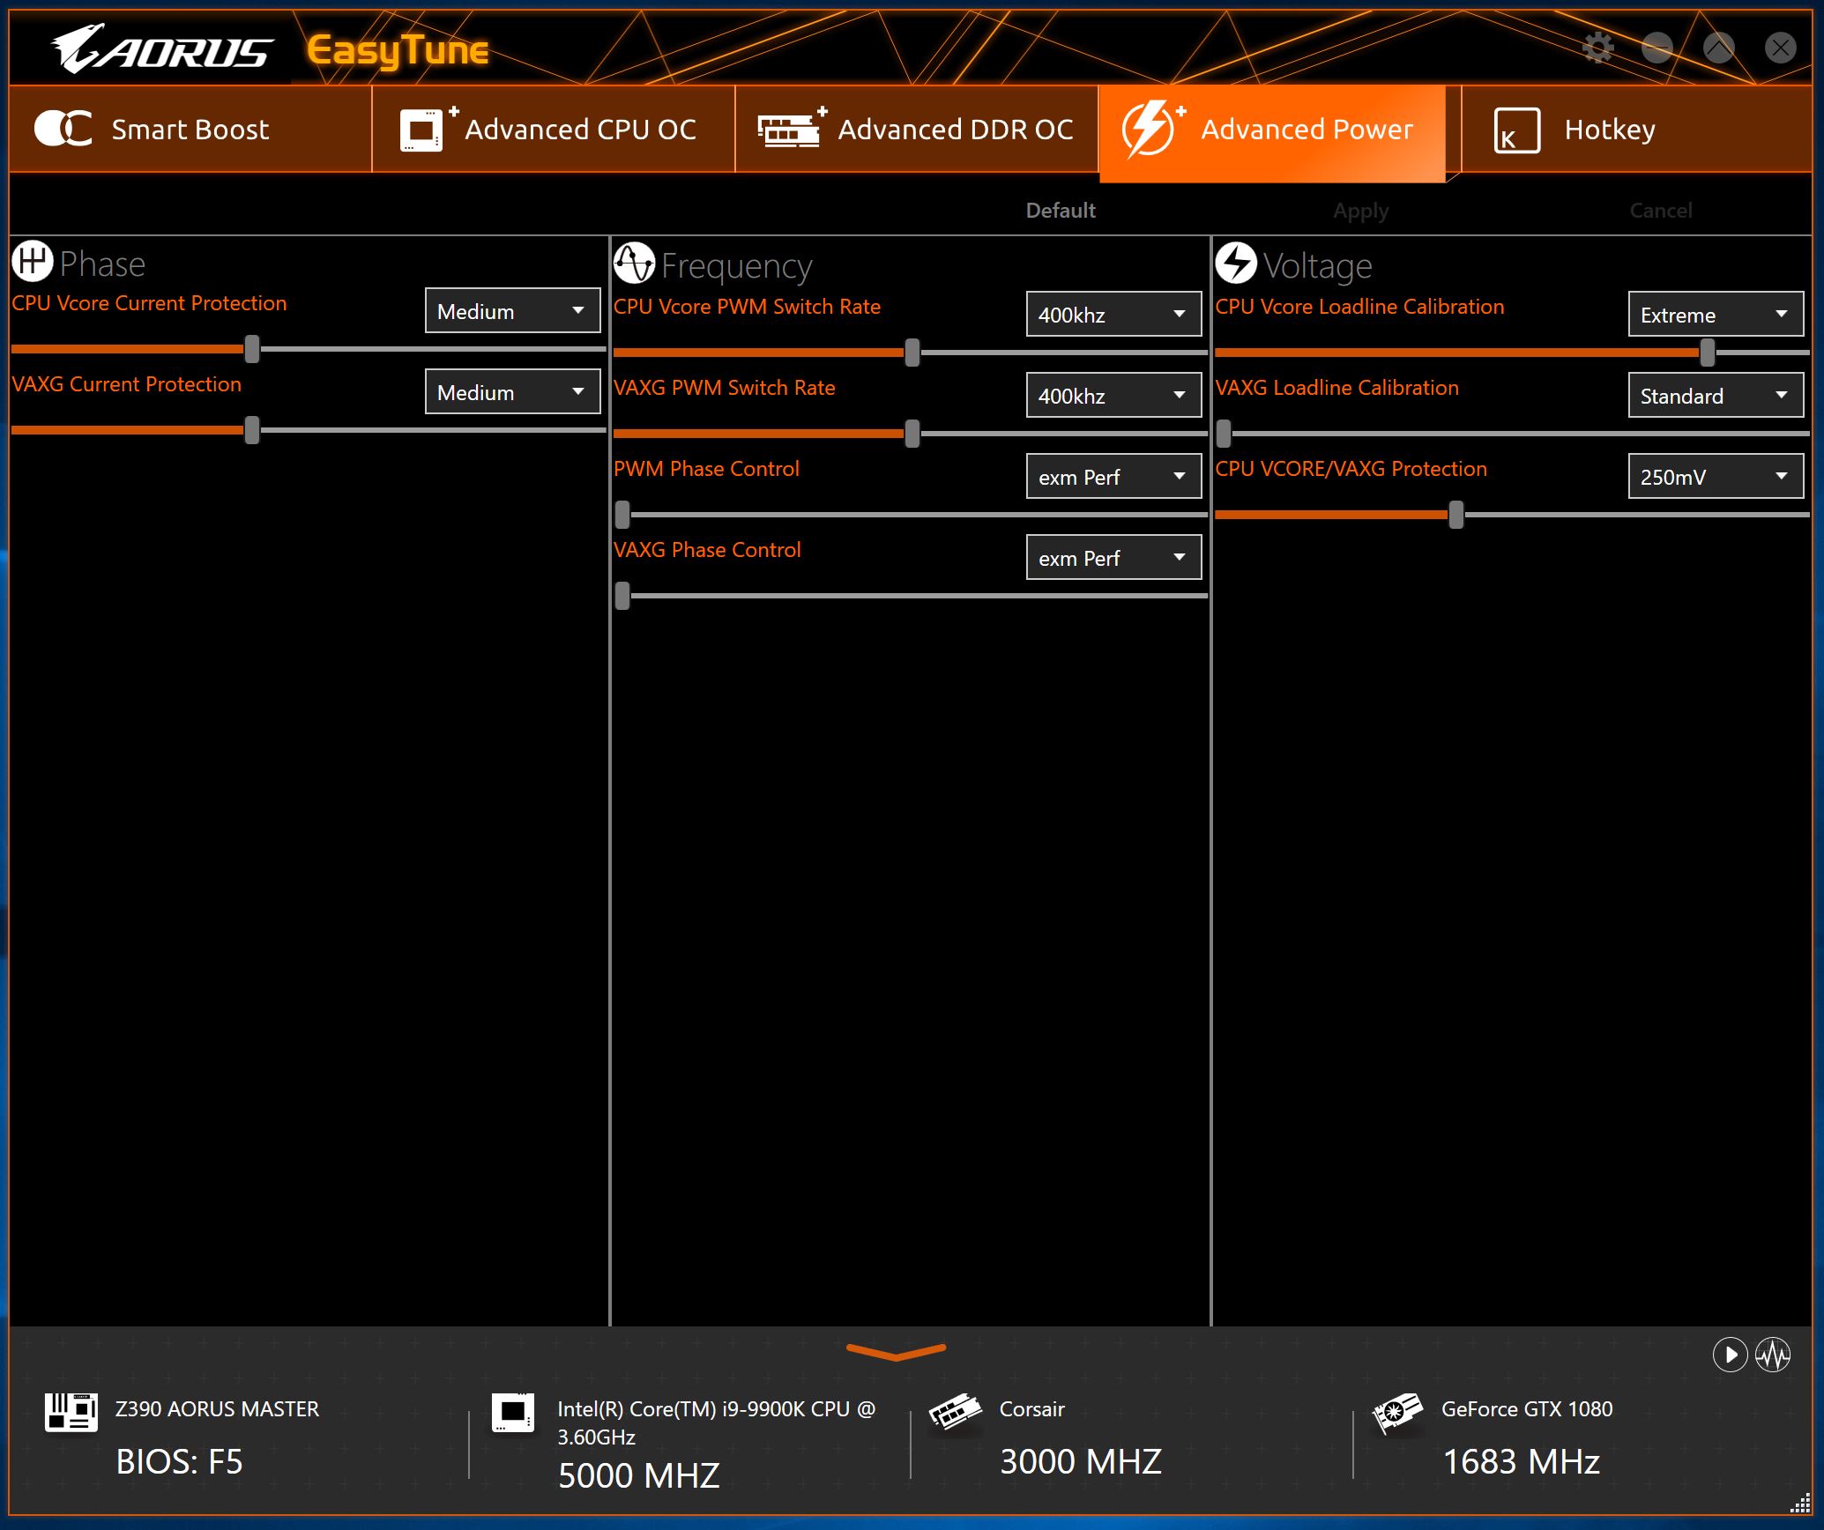Click the window resize grip corner
The height and width of the screenshot is (1530, 1824).
(x=1801, y=1504)
